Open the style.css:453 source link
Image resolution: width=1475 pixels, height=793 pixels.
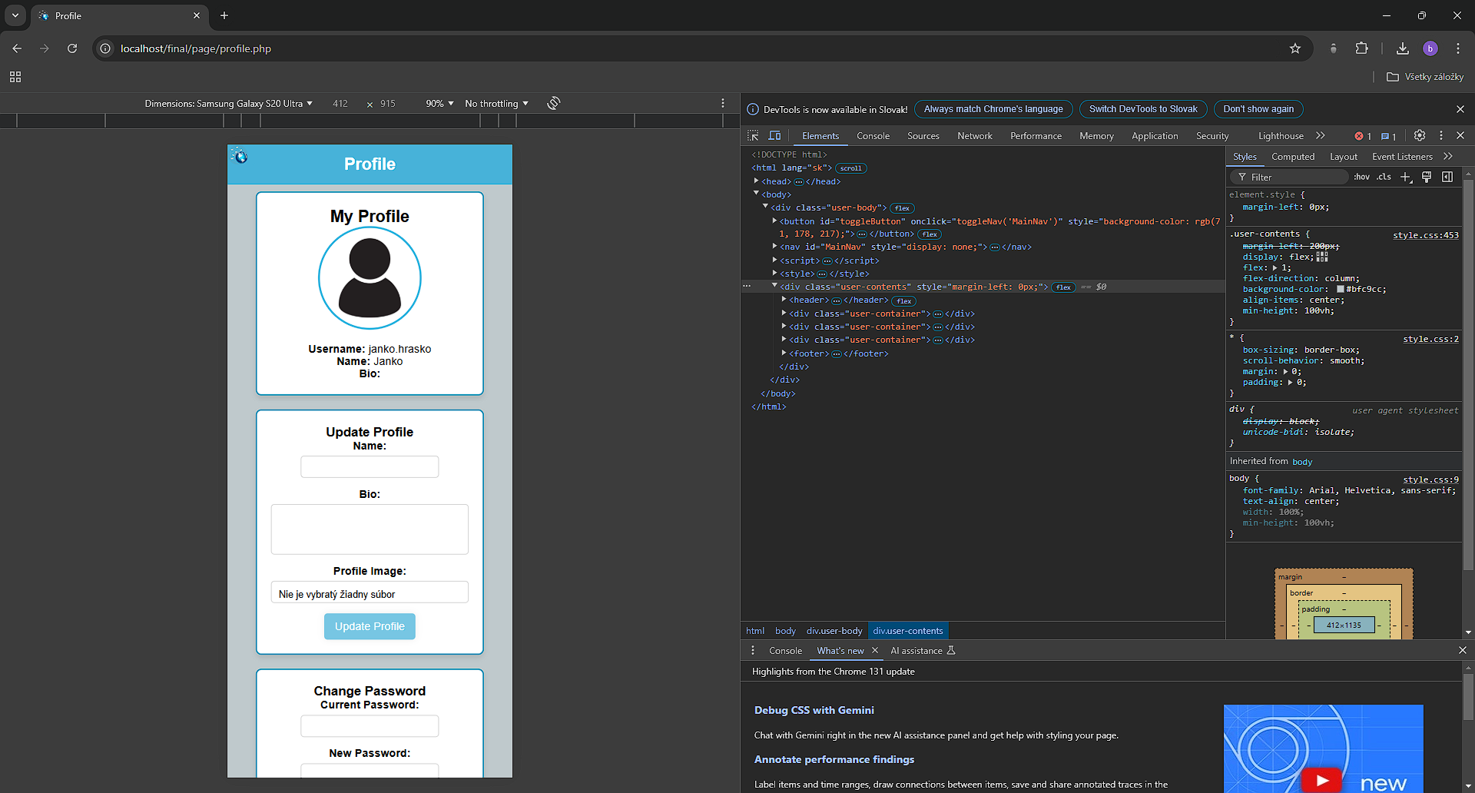[1425, 235]
